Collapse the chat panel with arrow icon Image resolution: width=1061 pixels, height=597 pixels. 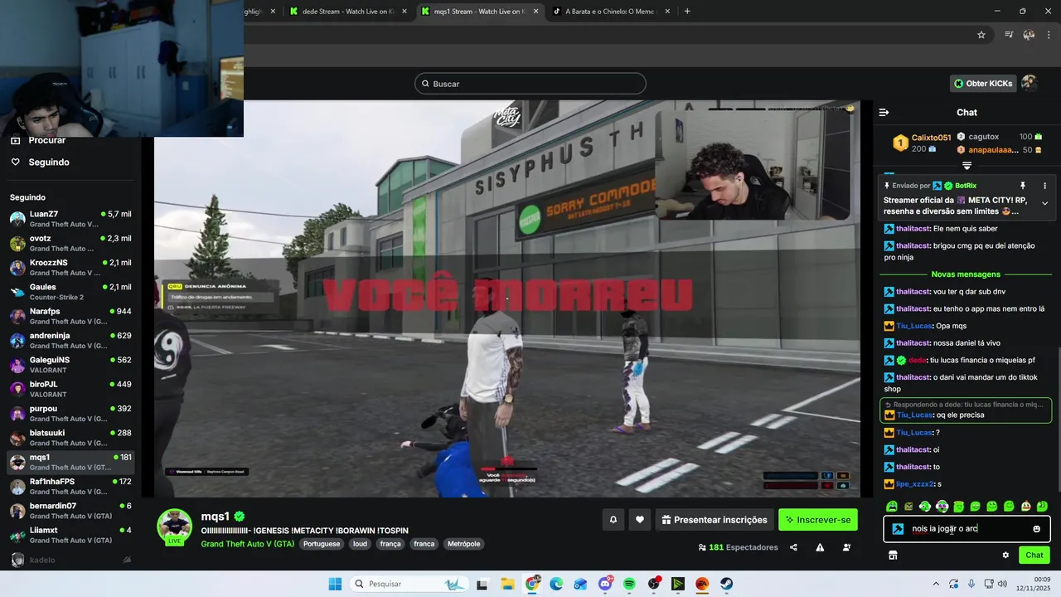coord(884,112)
